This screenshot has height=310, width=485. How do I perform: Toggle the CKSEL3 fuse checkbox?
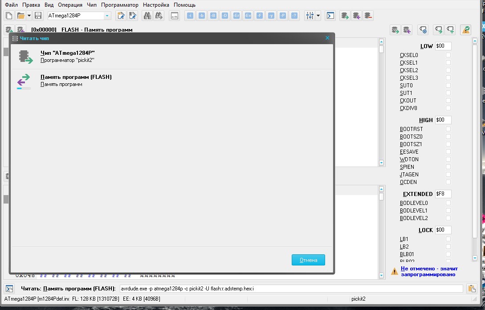pos(448,77)
